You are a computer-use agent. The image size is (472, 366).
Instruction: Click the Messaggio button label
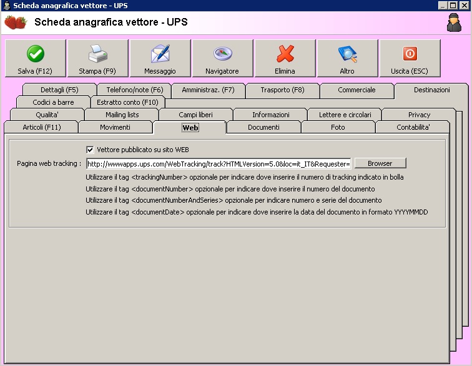click(x=160, y=71)
